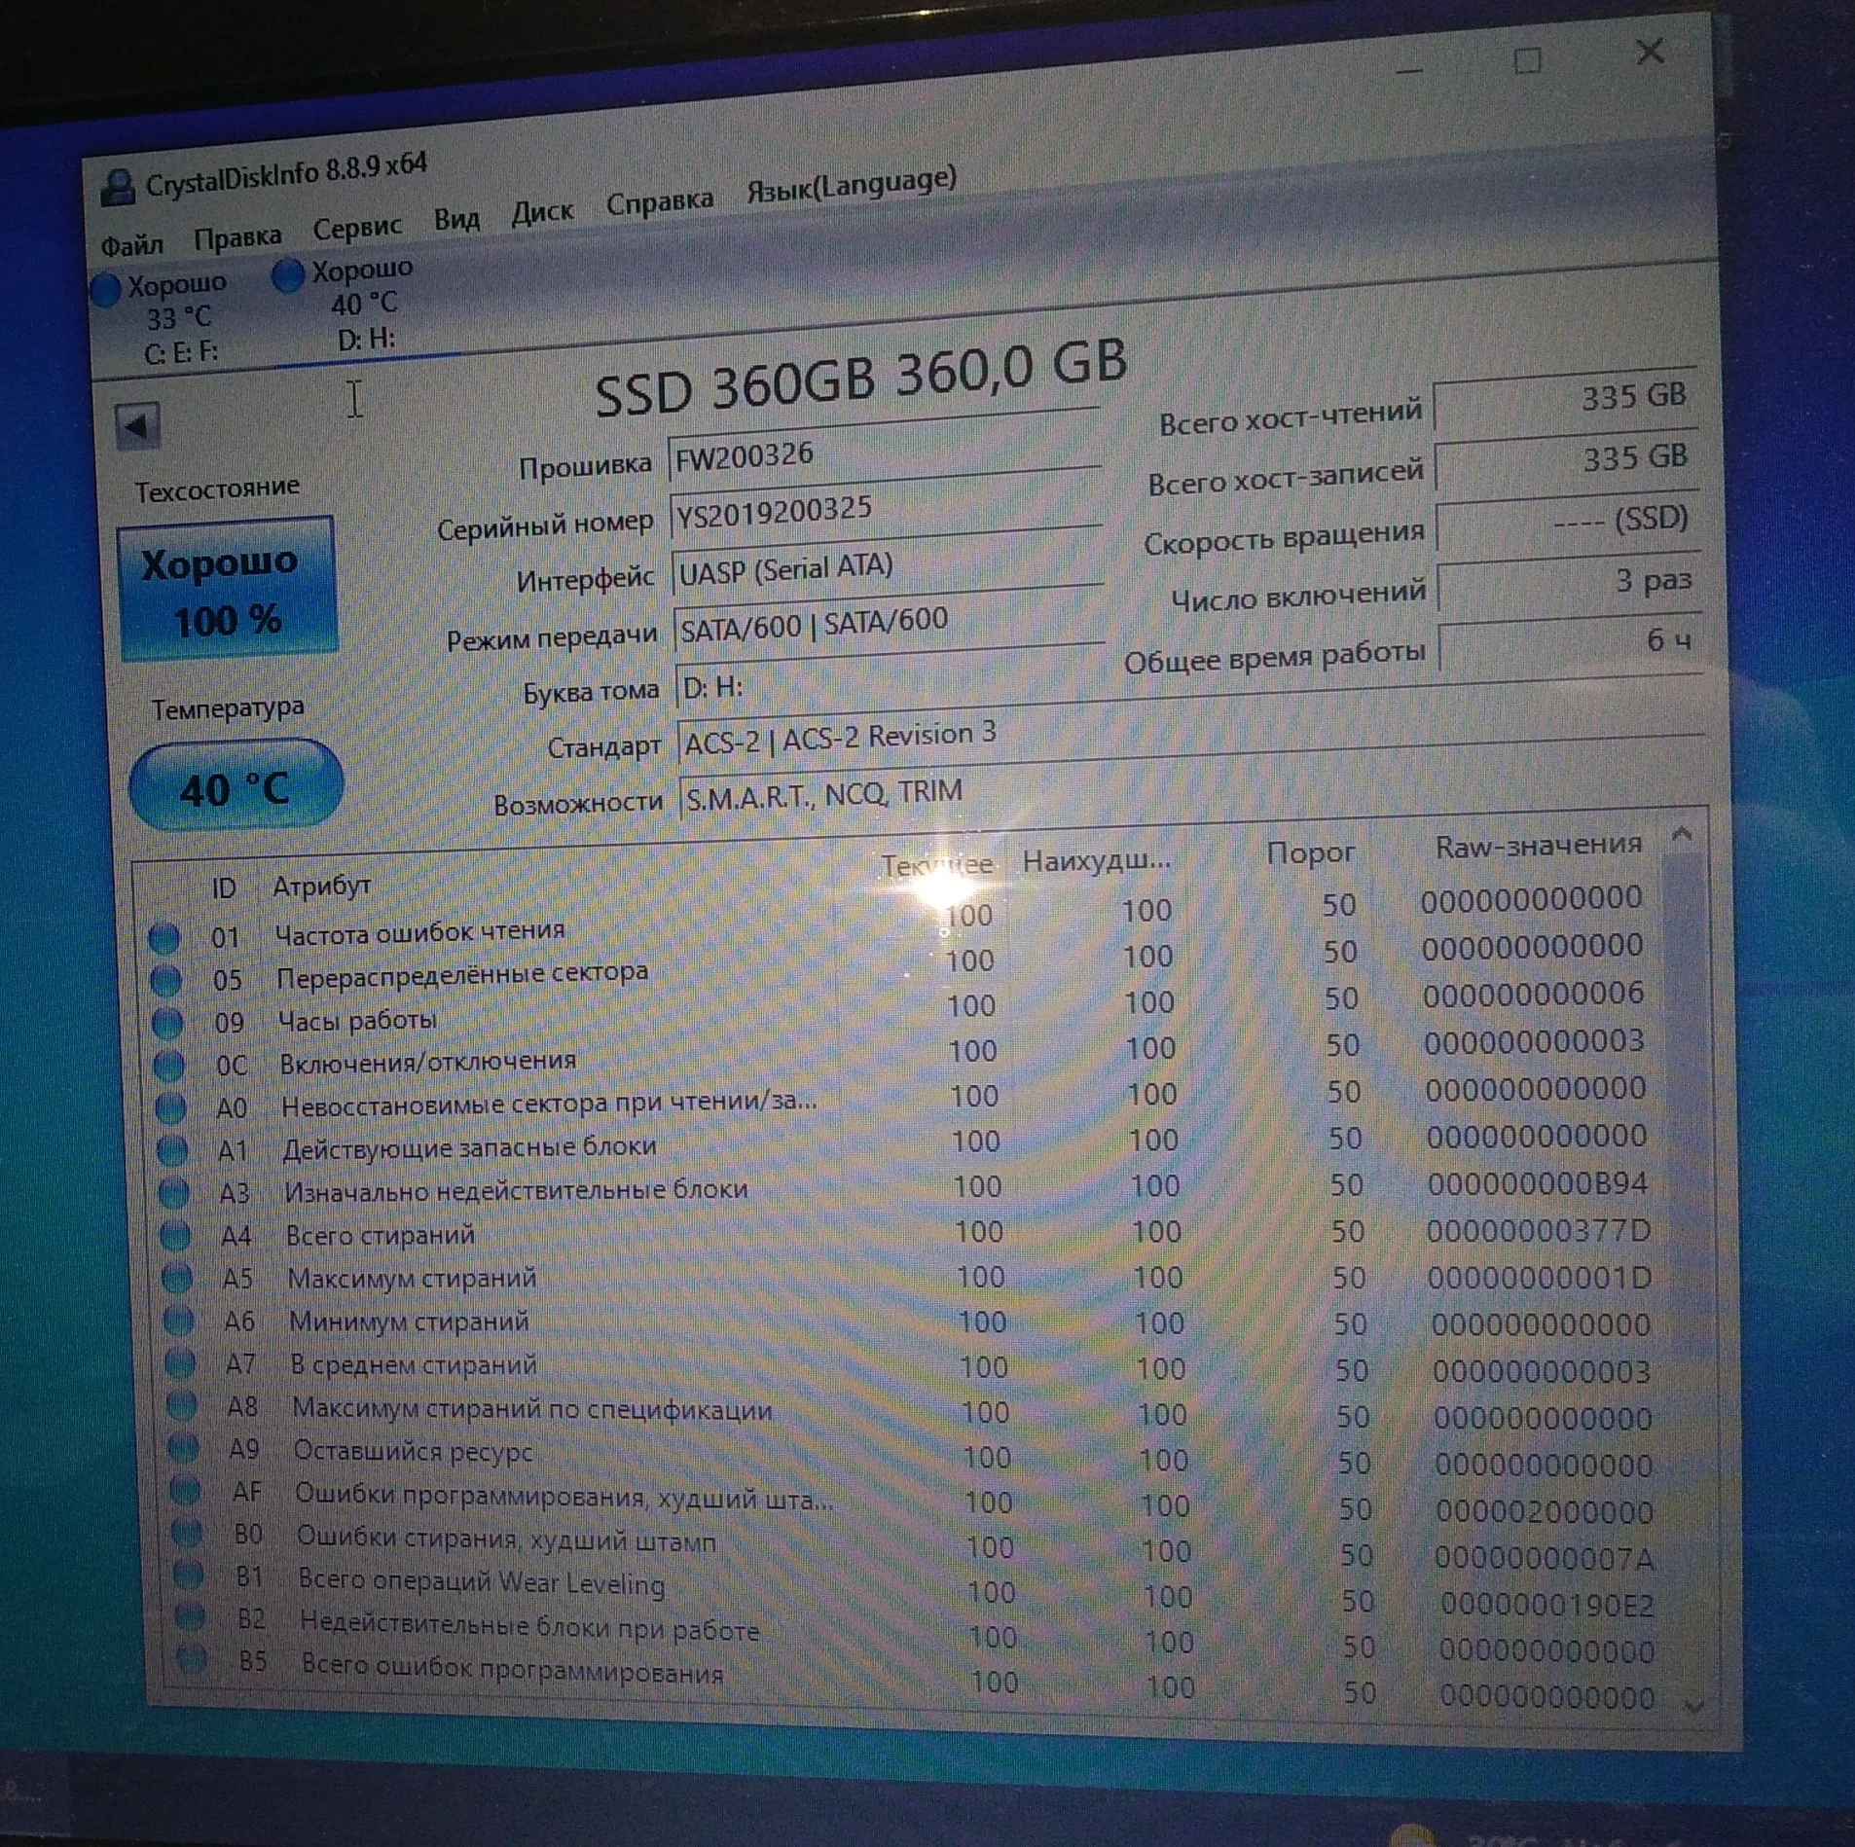Open the Диск menu
The image size is (1855, 1847).
[x=542, y=211]
